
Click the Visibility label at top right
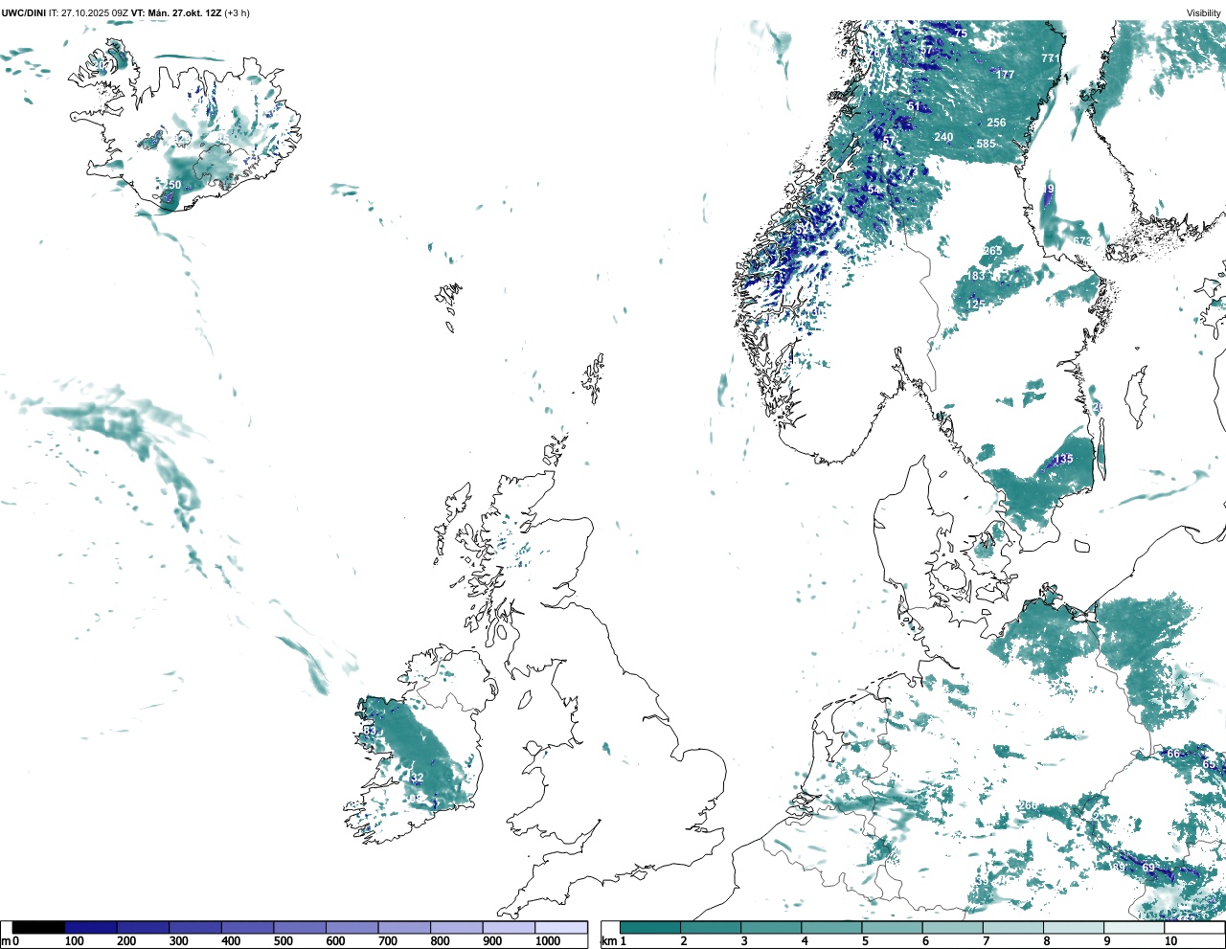point(1203,12)
